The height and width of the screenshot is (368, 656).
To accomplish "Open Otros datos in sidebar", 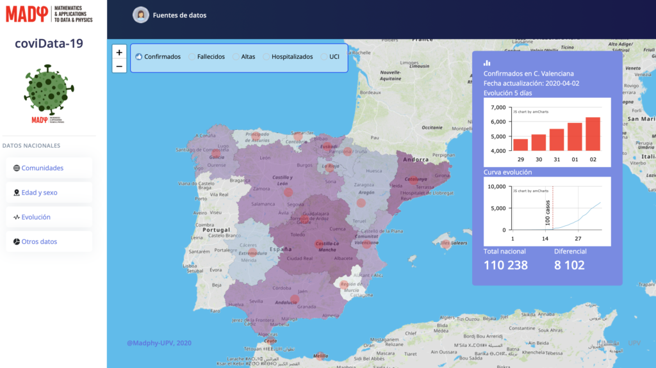I will [x=39, y=242].
